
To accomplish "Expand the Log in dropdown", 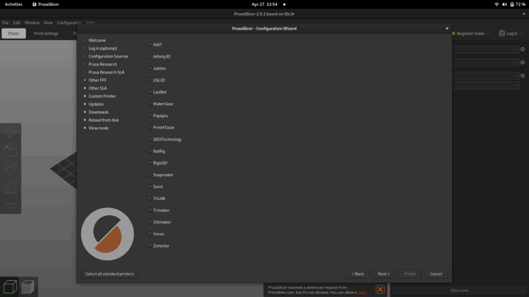I will click(511, 34).
